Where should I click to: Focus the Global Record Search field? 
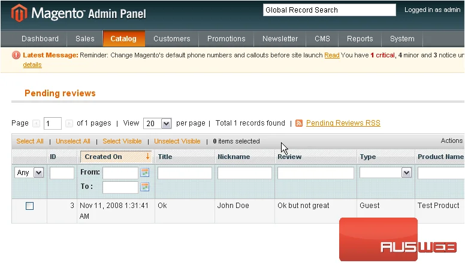pos(330,10)
